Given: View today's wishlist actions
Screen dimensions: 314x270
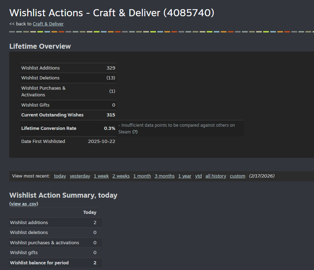Looking at the screenshot, I should pos(60,176).
